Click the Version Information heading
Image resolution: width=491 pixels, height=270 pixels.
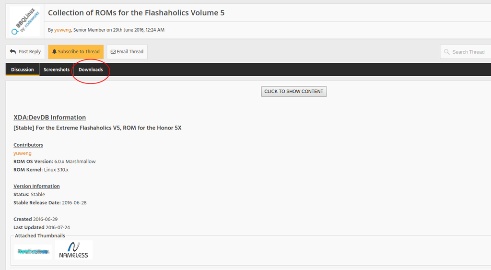point(36,186)
